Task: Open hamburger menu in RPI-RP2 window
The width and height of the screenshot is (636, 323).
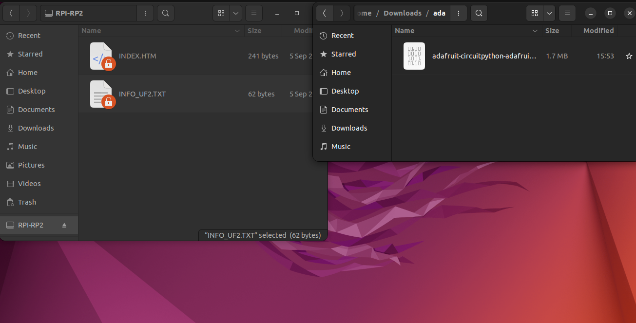Action: 253,13
